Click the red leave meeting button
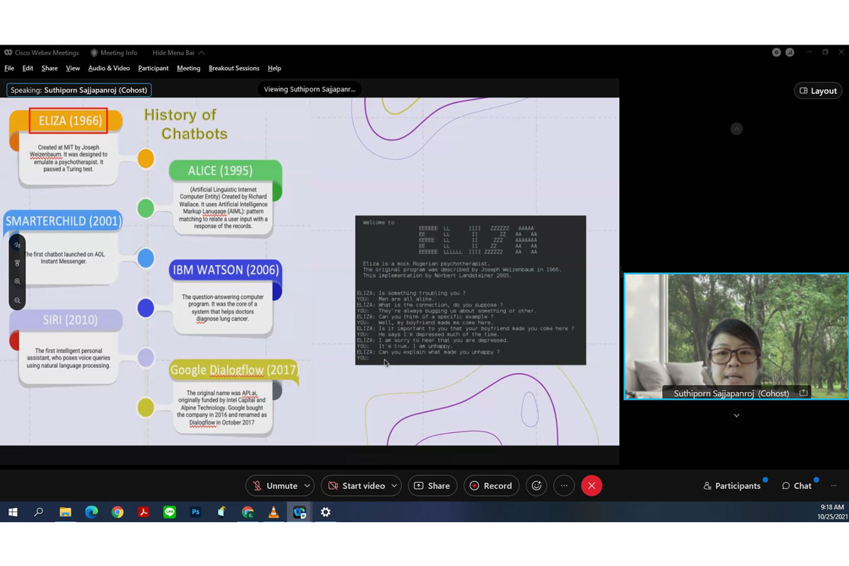 pos(591,485)
